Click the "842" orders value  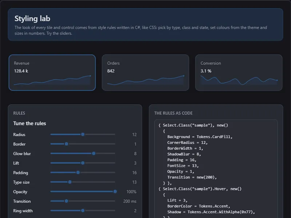coord(111,71)
